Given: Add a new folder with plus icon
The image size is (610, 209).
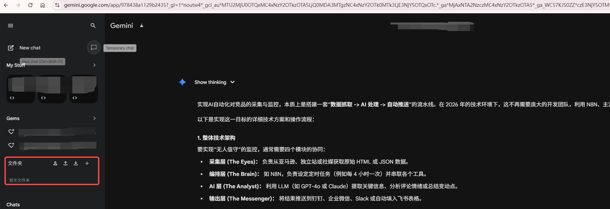Looking at the screenshot, I should coord(87,163).
